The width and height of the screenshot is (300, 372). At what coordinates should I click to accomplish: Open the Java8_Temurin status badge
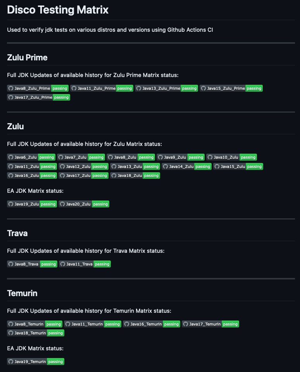coord(34,324)
